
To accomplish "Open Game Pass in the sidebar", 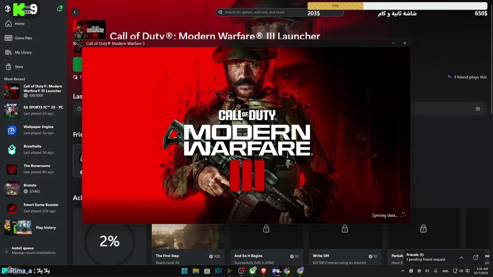I will (33, 38).
